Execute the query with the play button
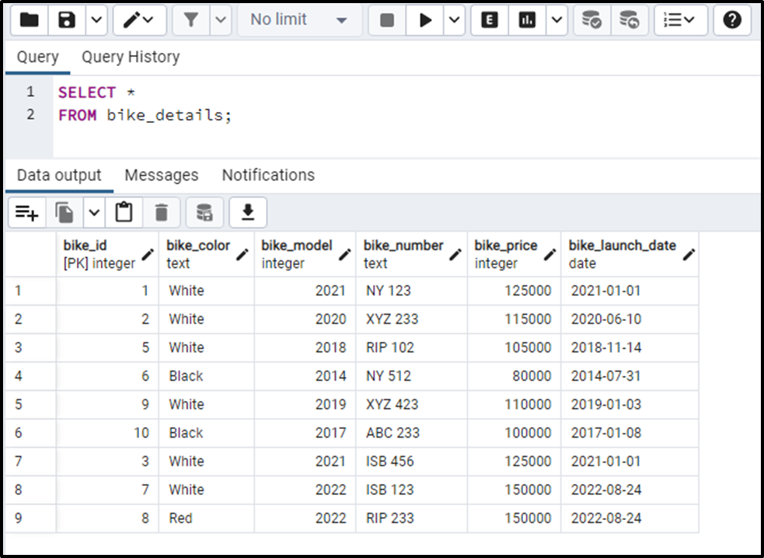The height and width of the screenshot is (558, 764). 423,20
